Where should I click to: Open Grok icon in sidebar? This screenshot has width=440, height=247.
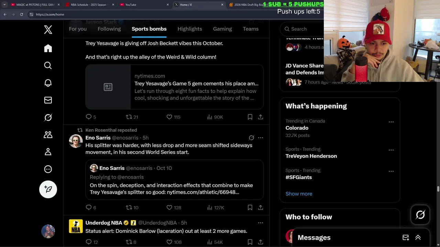click(x=48, y=117)
